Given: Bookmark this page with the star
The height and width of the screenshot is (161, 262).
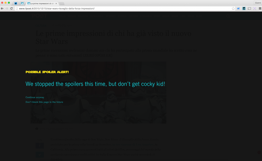Looking at the screenshot, I should click(x=233, y=9).
